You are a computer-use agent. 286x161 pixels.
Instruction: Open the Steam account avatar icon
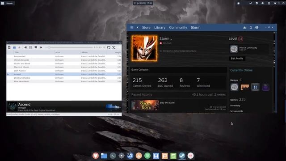pos(257,27)
